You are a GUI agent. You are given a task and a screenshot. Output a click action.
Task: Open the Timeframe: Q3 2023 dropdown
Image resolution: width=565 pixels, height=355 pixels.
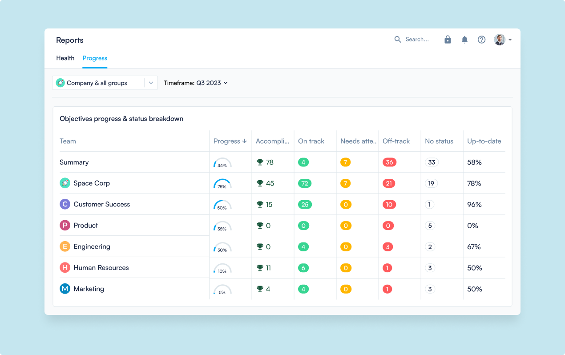click(196, 83)
